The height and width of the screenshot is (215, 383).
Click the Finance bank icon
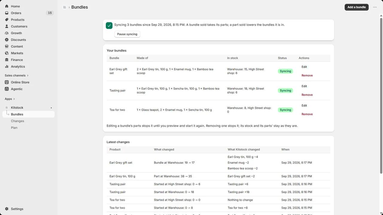coord(7,60)
